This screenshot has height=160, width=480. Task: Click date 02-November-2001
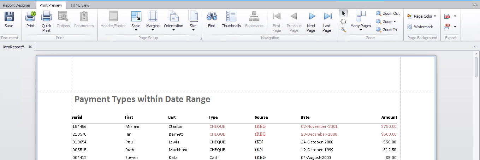319,126
